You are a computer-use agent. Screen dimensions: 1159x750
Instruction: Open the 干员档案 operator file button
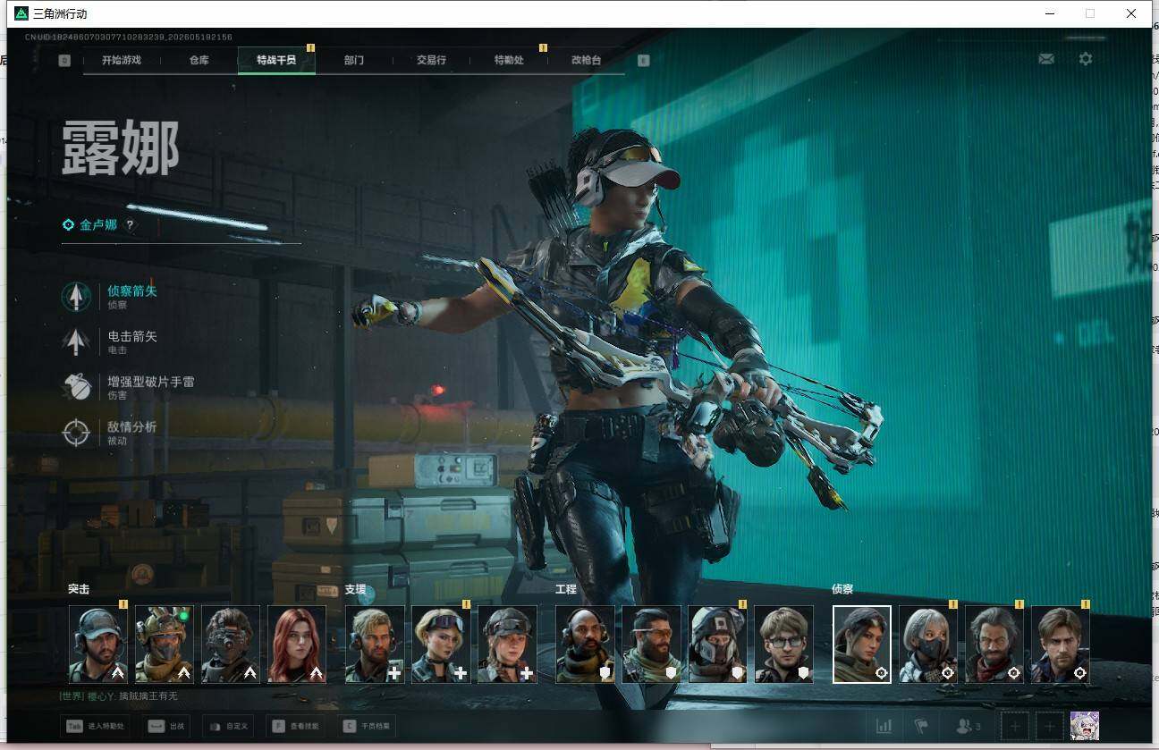(x=368, y=727)
